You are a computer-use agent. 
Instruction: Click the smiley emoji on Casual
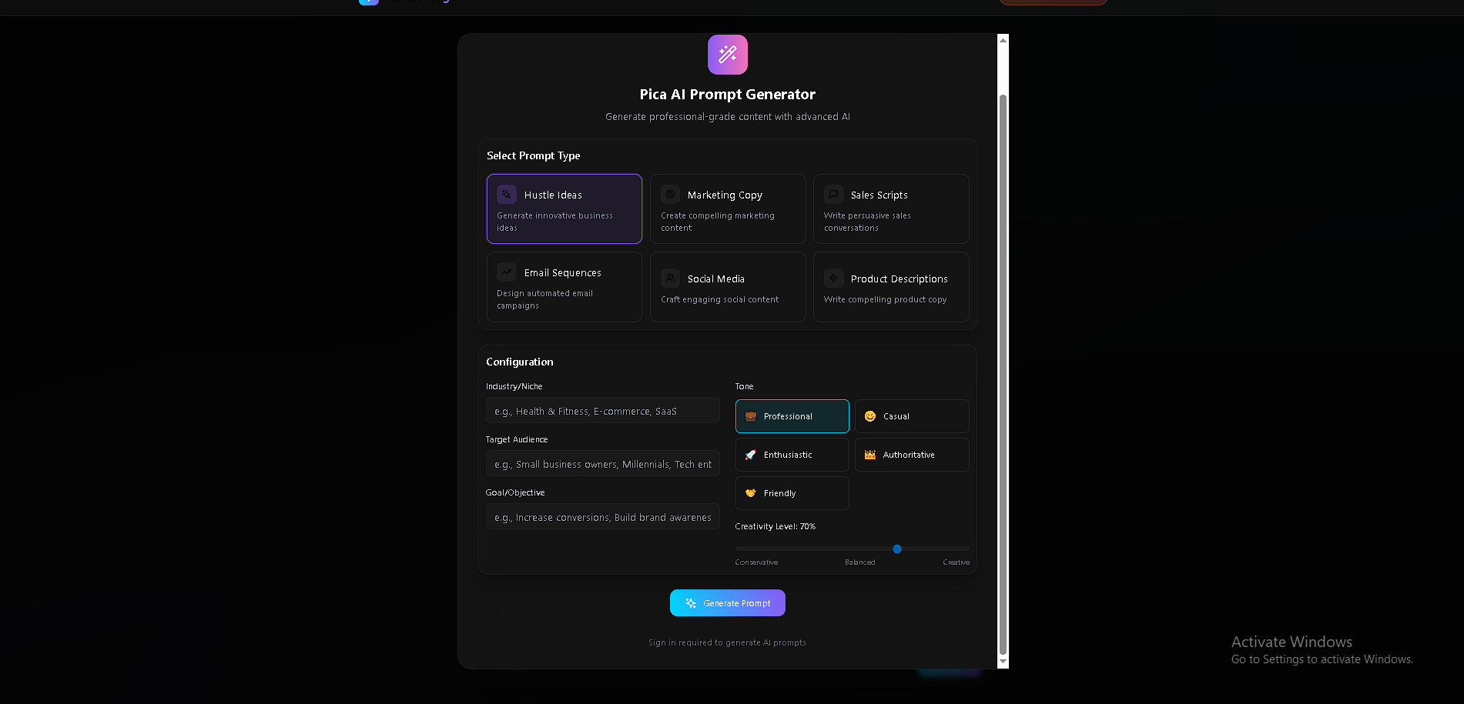(870, 416)
